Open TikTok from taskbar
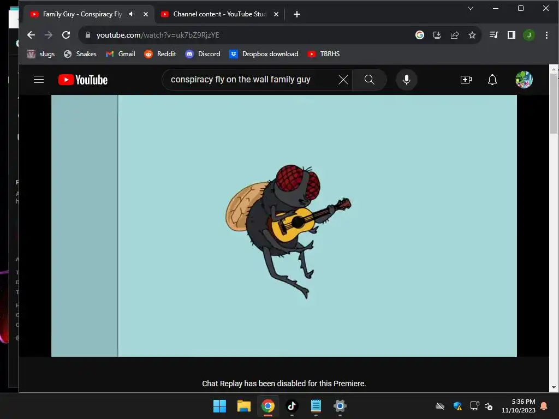Screen dimensions: 559x419 click(x=292, y=406)
